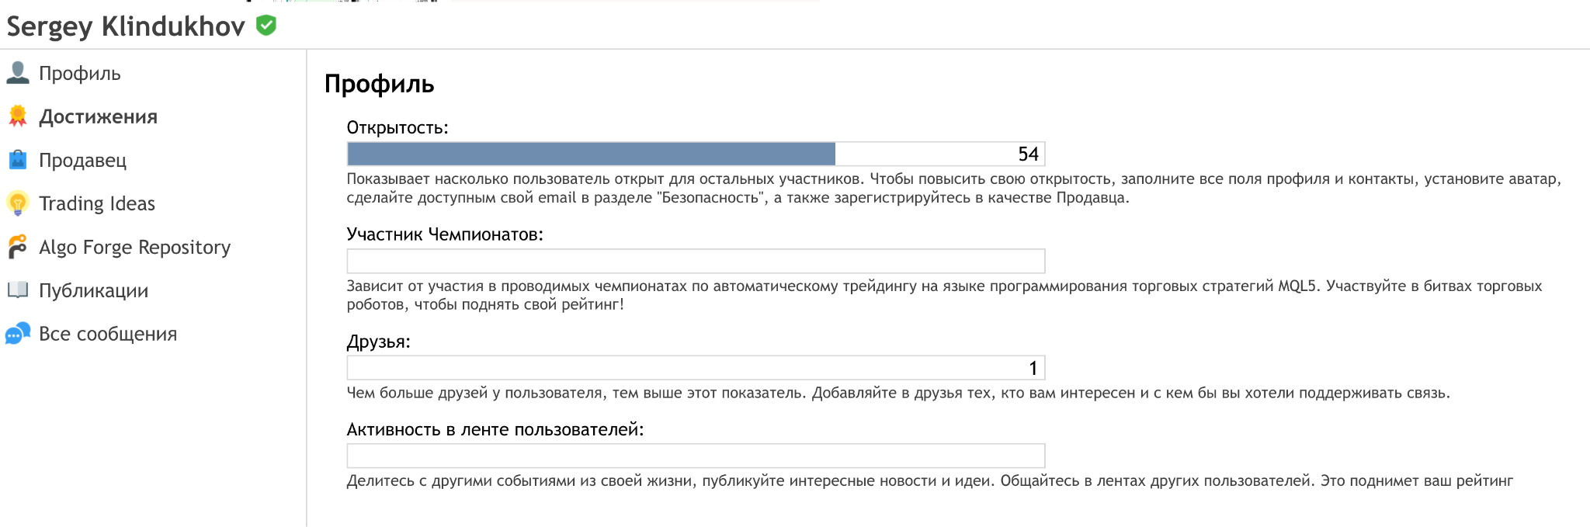Open the Публикации section

(93, 291)
